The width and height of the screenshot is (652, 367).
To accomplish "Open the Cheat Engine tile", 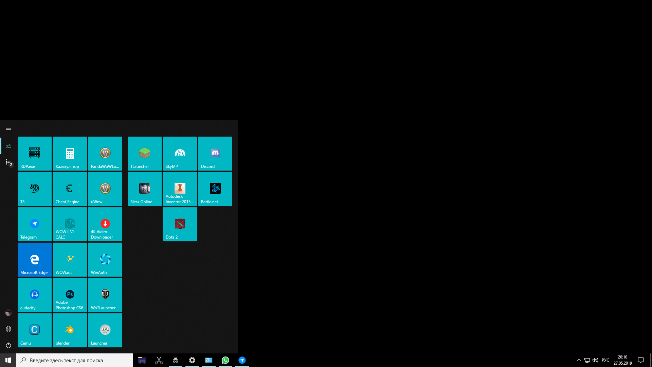I will pyautogui.click(x=70, y=189).
